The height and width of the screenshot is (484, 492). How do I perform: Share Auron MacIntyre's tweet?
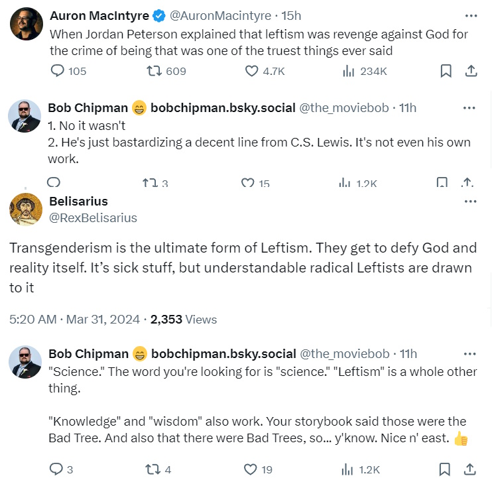pyautogui.click(x=469, y=71)
